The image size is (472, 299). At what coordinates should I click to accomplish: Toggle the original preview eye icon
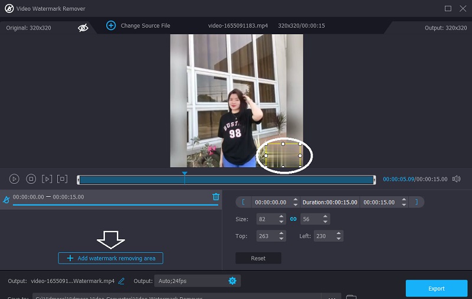click(x=83, y=28)
